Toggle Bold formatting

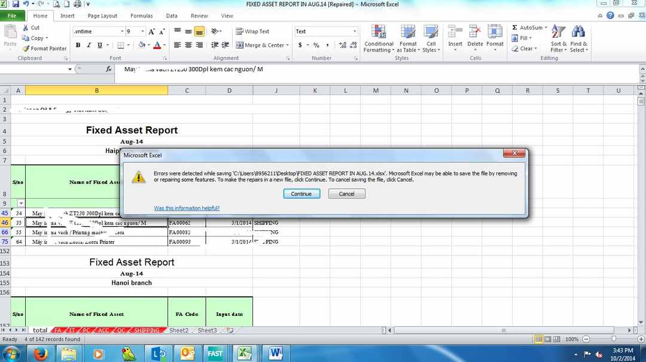(78, 45)
